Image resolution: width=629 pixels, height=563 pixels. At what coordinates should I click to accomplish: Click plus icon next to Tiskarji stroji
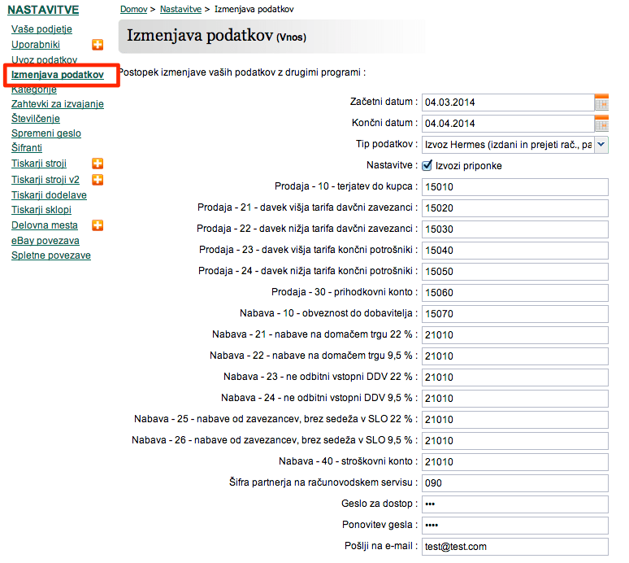point(98,164)
